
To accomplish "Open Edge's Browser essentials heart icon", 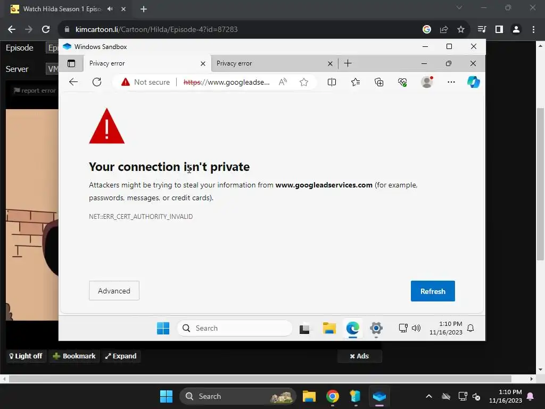I will pyautogui.click(x=402, y=82).
